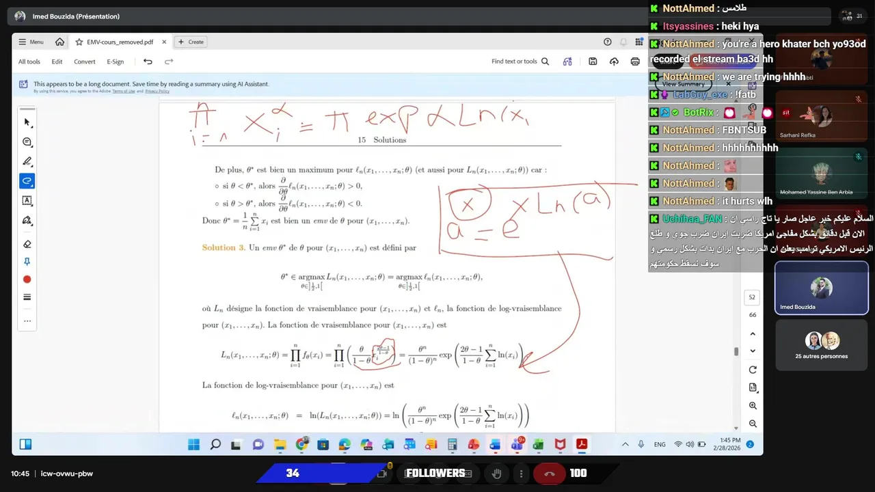Click the View Summary button

click(x=682, y=84)
